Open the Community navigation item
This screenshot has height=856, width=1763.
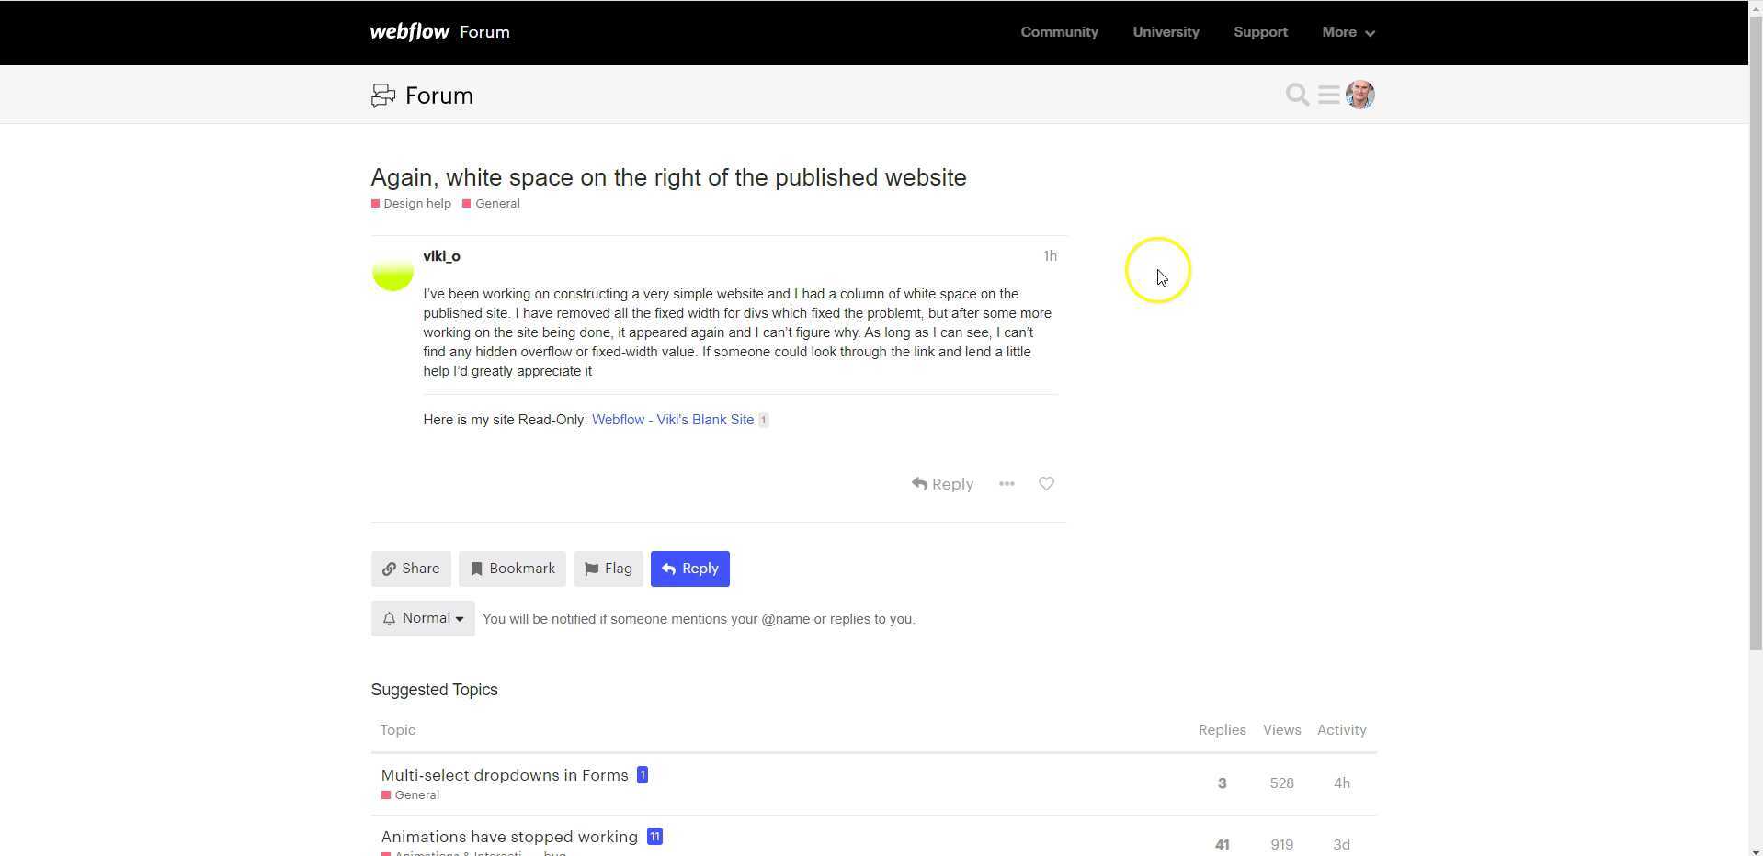[x=1059, y=32]
